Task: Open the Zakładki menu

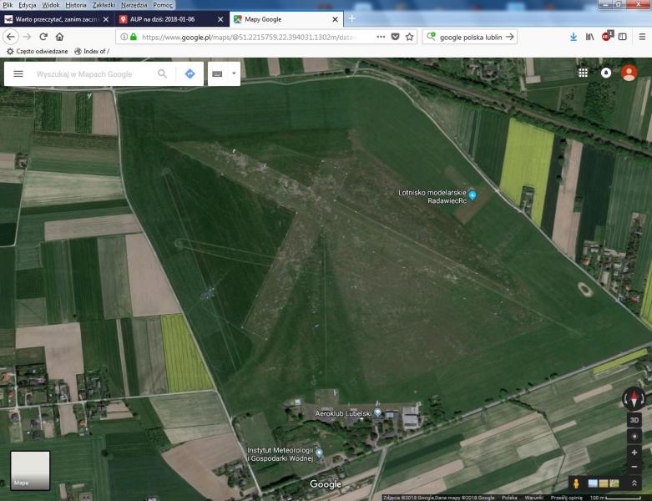Action: tap(105, 5)
